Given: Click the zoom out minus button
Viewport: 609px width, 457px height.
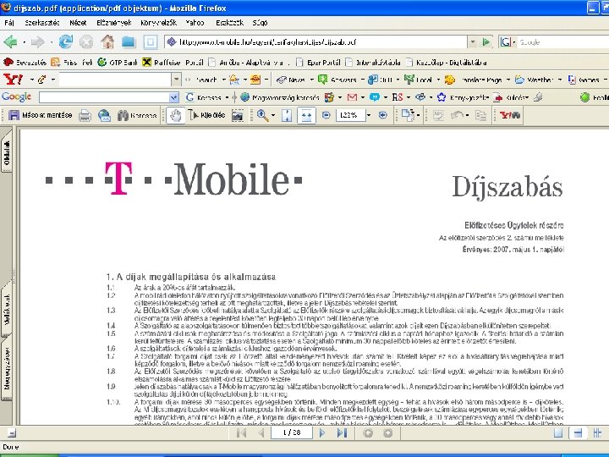Looking at the screenshot, I should point(326,115).
